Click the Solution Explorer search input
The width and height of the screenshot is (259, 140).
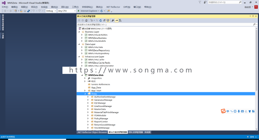point(165,24)
